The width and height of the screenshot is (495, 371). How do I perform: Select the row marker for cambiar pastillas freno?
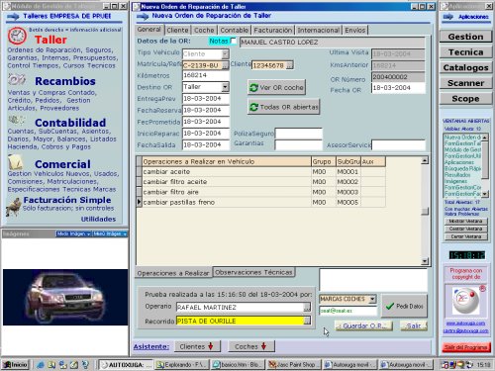point(139,202)
